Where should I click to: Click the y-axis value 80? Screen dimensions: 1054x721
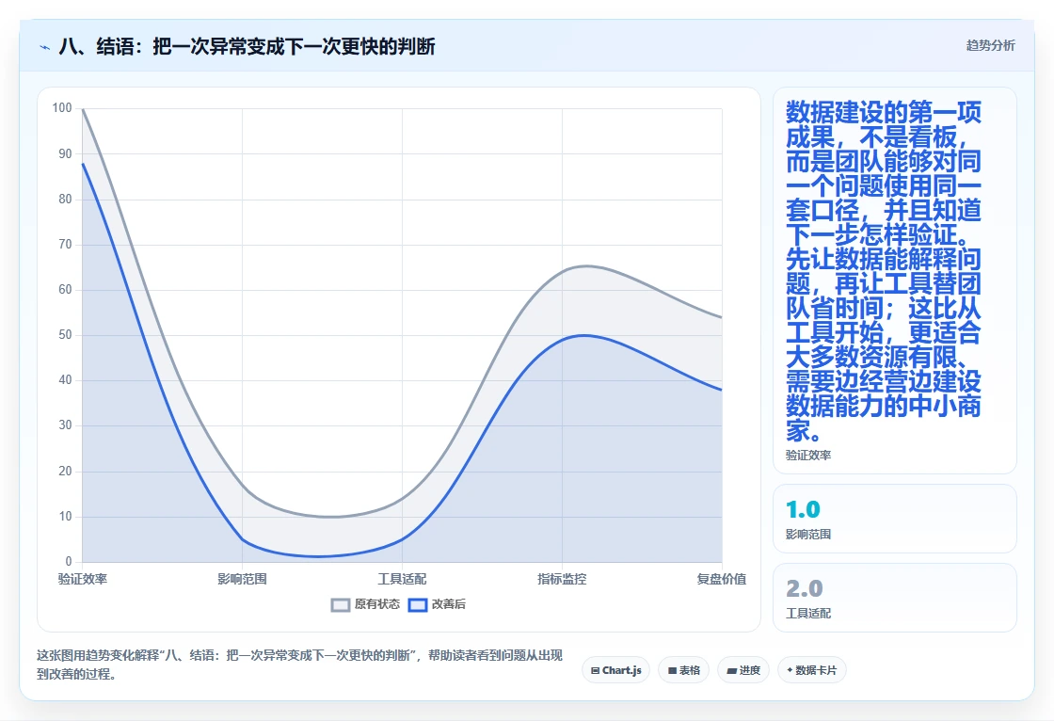point(65,200)
